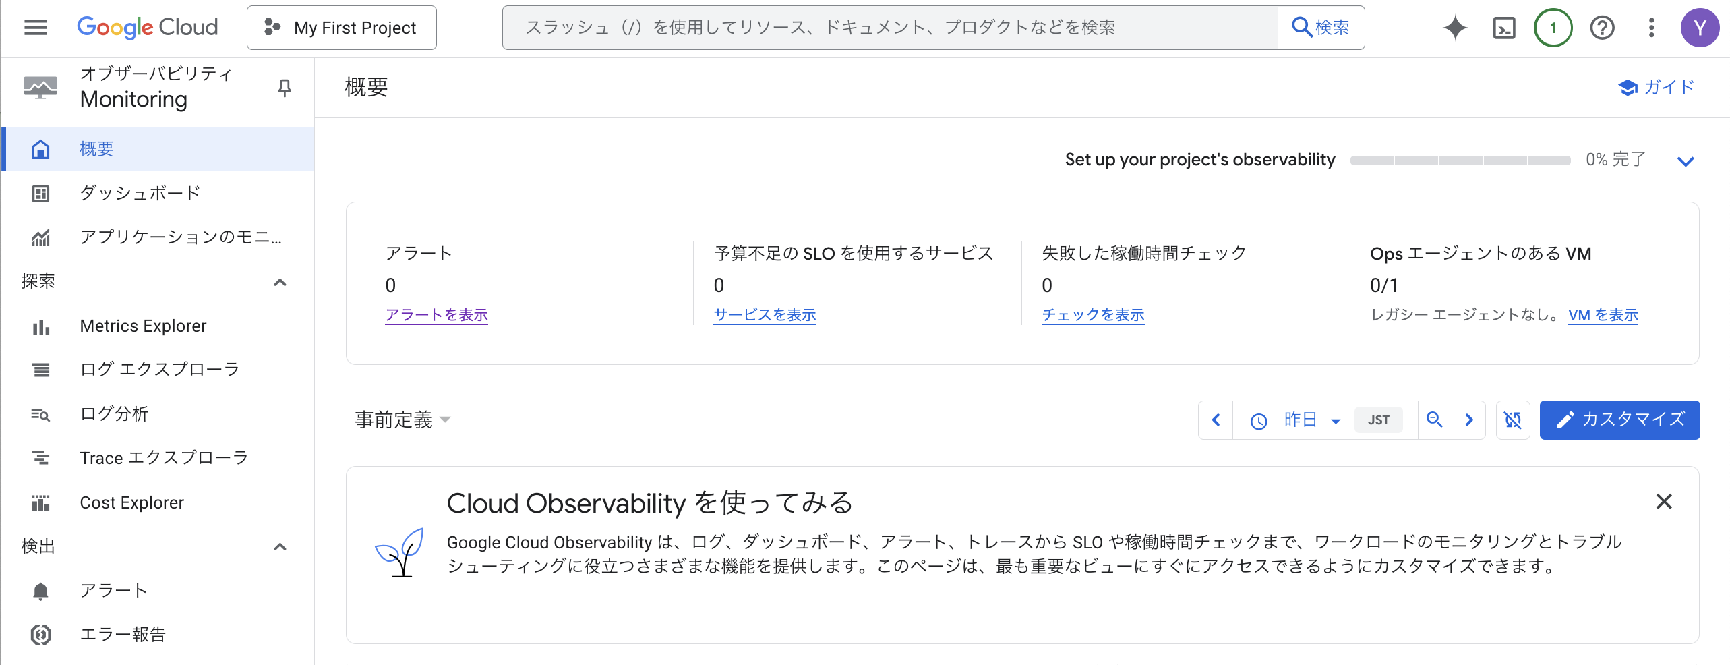This screenshot has width=1730, height=665.
Task: Switch to the ダッシュボード menu item
Action: coord(139,193)
